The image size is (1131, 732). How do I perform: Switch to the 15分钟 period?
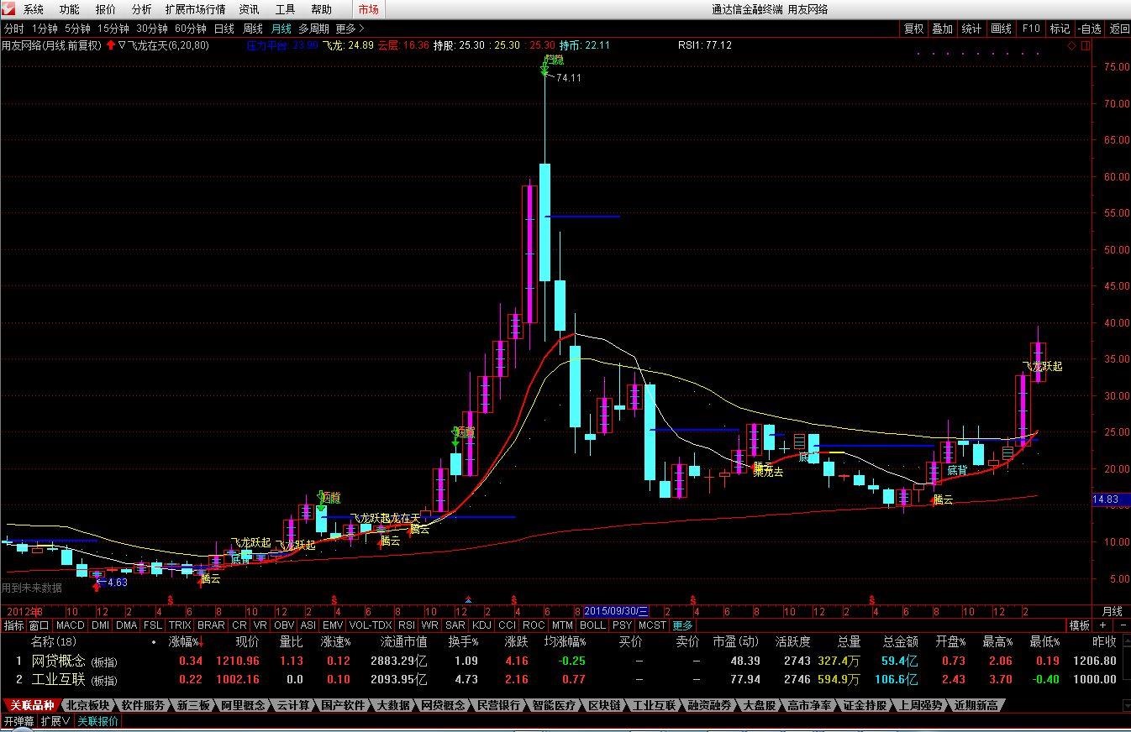coord(113,29)
